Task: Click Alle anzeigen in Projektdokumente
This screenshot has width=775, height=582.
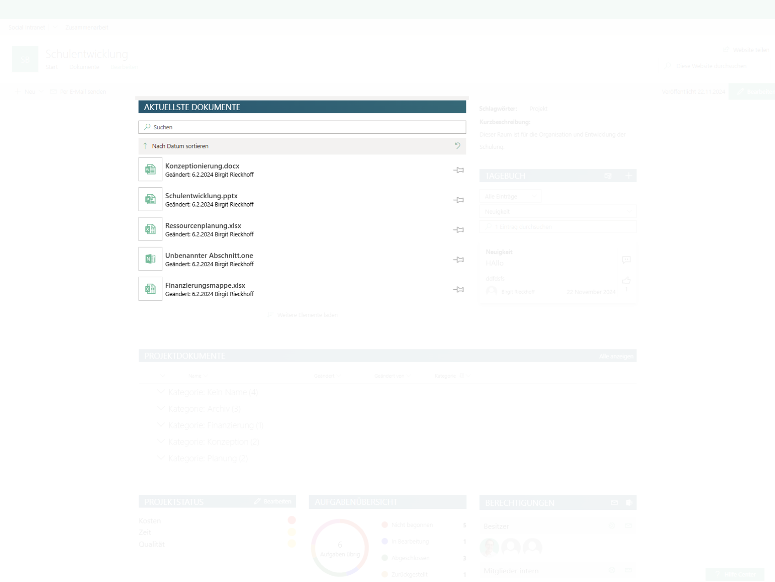Action: 616,356
